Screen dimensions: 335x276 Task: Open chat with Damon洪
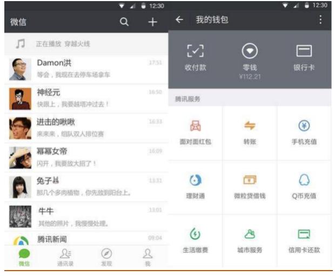(x=86, y=69)
